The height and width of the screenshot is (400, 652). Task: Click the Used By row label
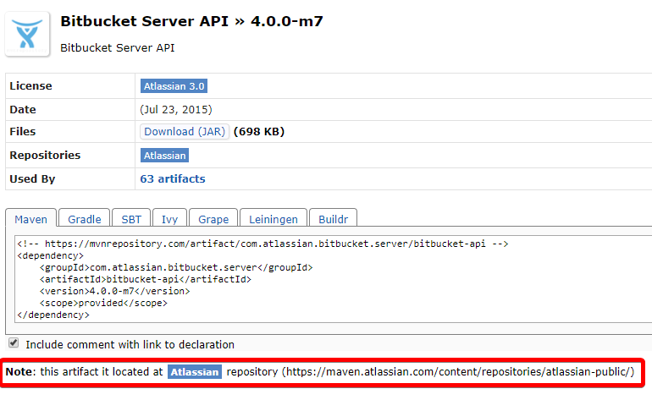click(x=32, y=179)
